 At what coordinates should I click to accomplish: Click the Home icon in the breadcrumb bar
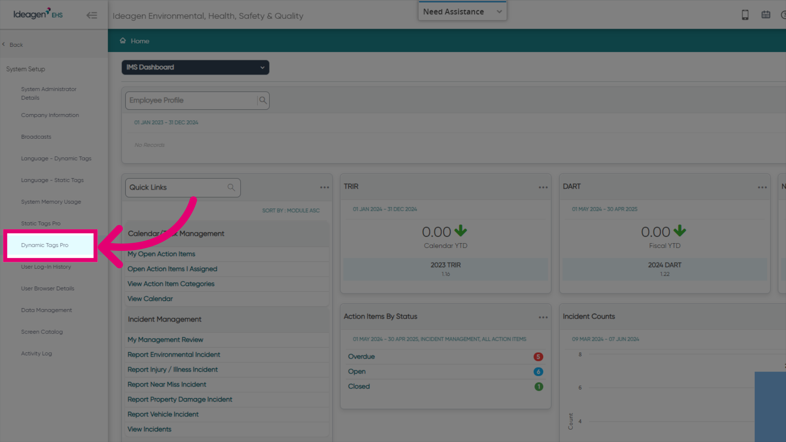point(123,41)
